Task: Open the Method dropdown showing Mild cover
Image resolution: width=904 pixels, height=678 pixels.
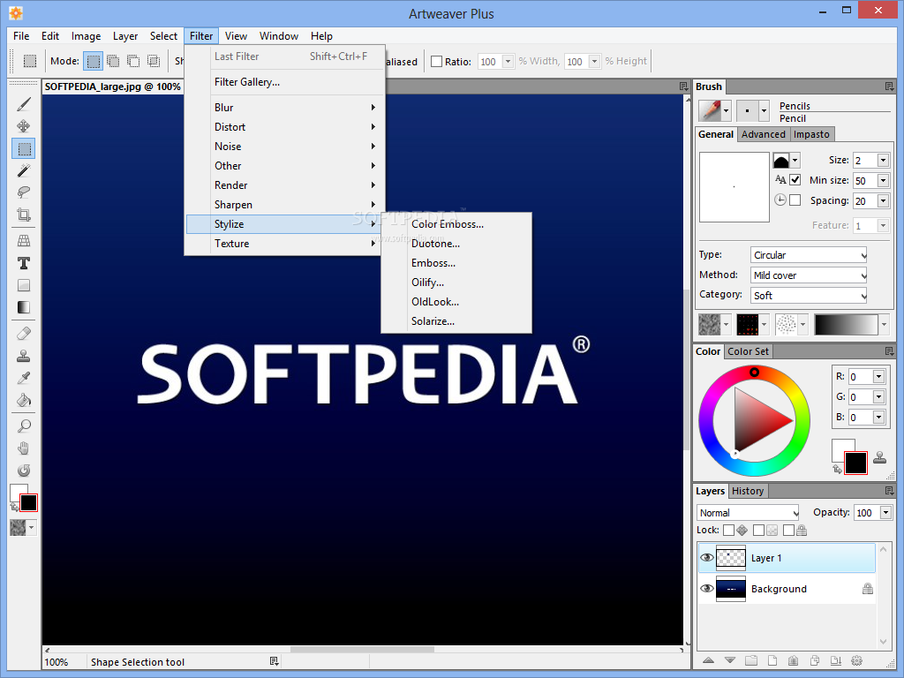Action: click(809, 275)
